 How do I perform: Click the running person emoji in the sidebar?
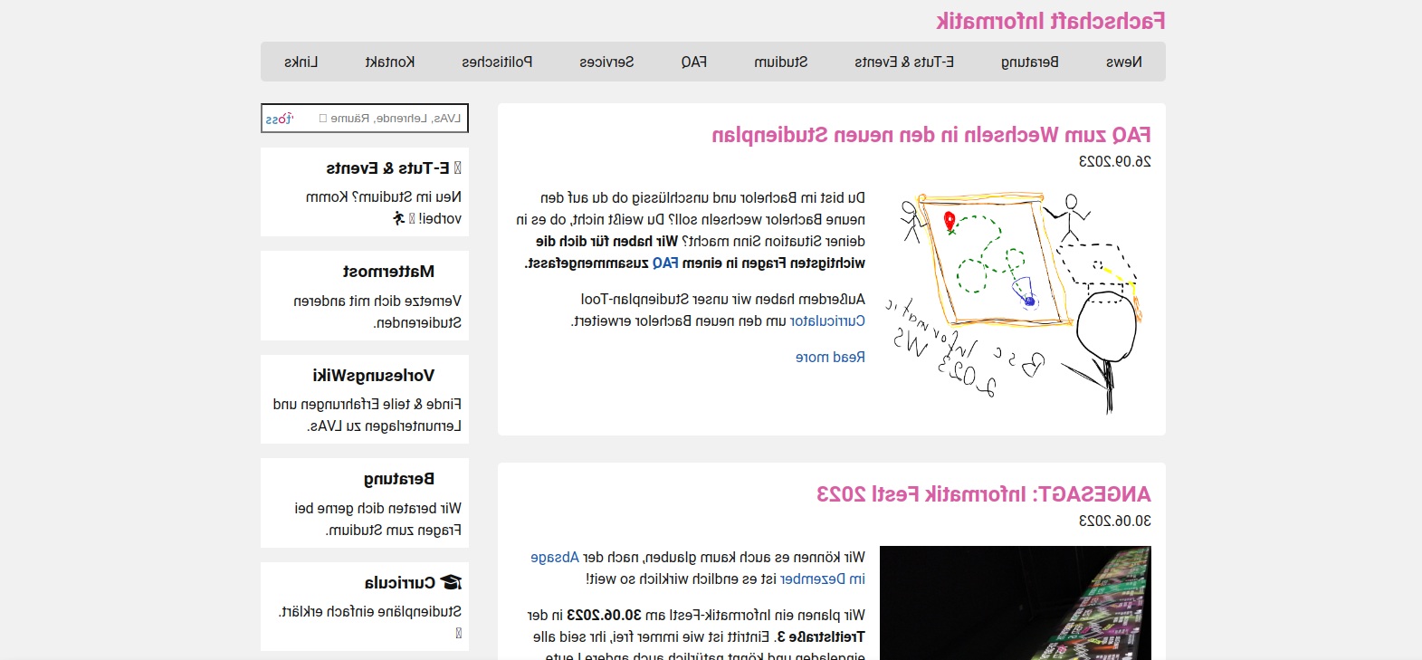[398, 218]
